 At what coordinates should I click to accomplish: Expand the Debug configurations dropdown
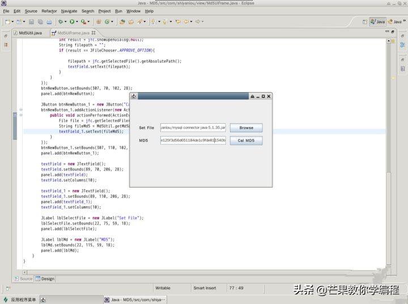pyautogui.click(x=66, y=22)
